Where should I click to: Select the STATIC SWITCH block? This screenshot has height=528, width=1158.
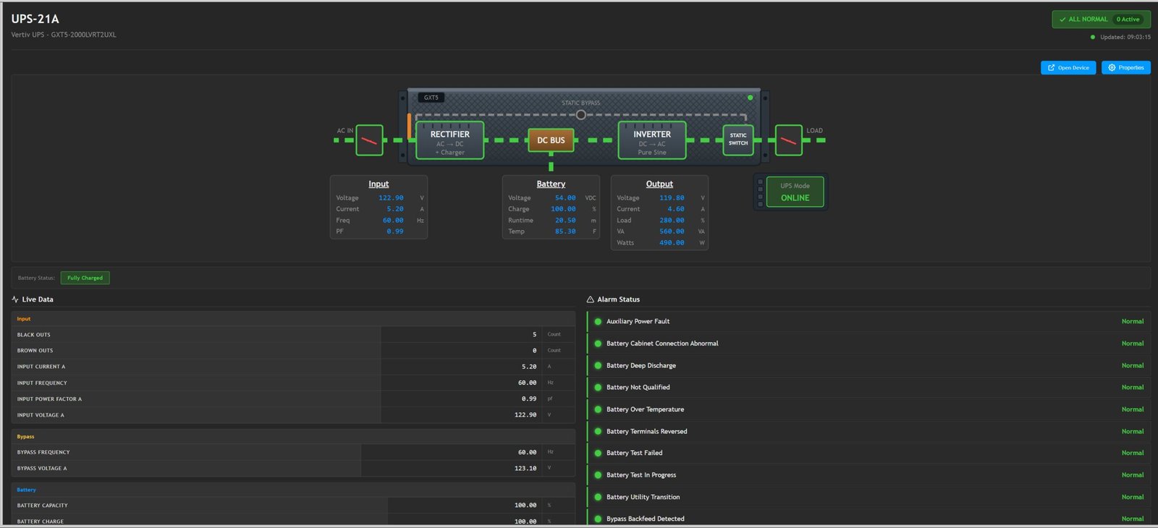coord(738,140)
